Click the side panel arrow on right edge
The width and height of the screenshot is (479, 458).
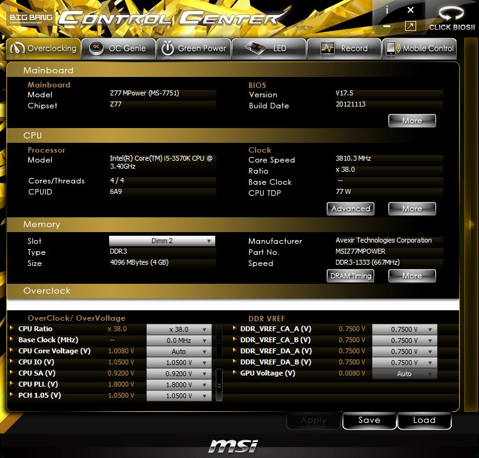[471, 225]
